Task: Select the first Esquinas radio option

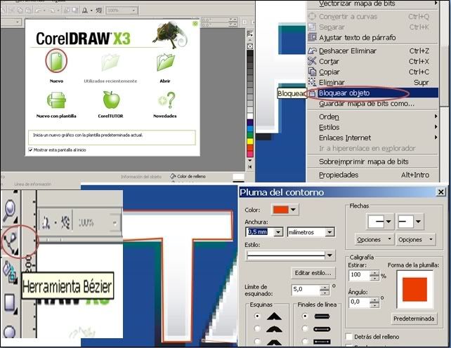Action: (257, 316)
